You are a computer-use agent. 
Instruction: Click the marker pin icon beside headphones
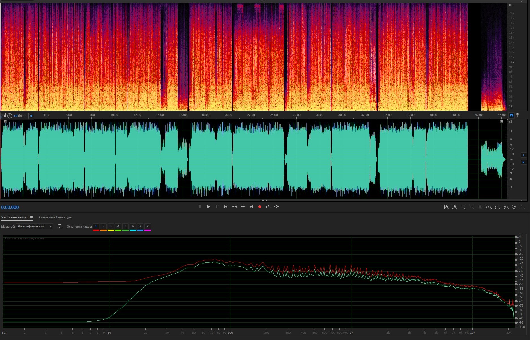point(518,115)
